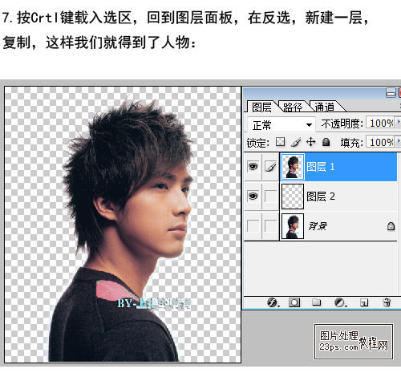401x377 pixels.
Task: Show the 背景 layer visibility box
Action: point(253,225)
